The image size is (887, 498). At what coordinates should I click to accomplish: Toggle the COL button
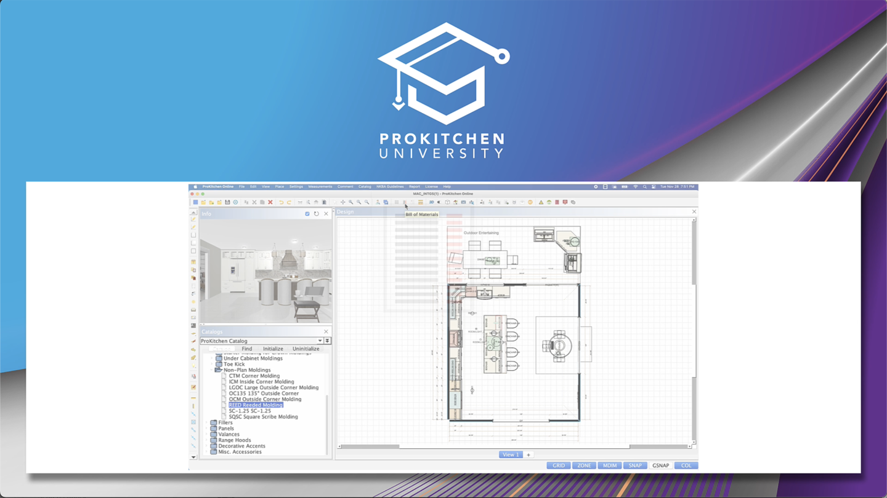pos(686,465)
